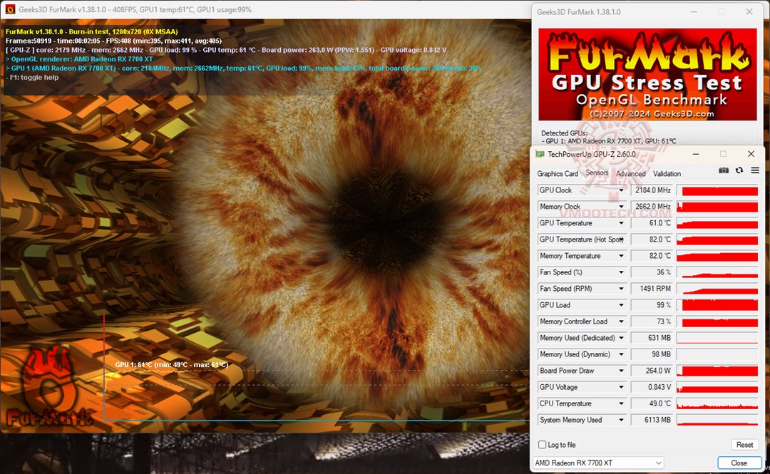Expand the GPU Temperature sensor dropdown
This screenshot has width=770, height=474.
click(x=621, y=223)
